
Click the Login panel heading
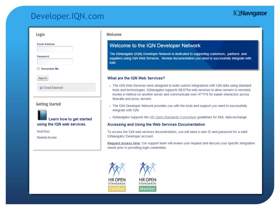click(x=40, y=34)
